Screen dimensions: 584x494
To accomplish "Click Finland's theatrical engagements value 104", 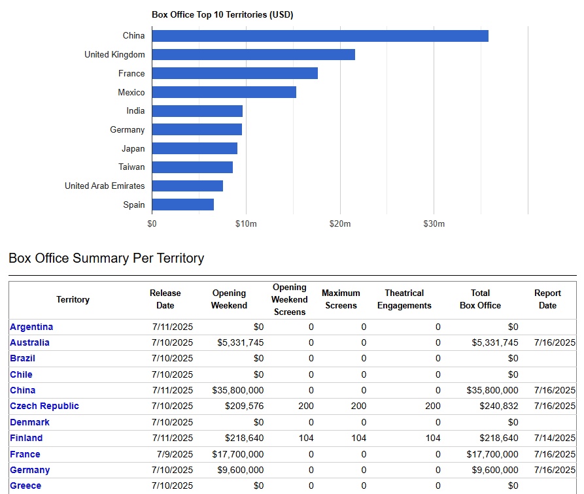I will point(433,438).
